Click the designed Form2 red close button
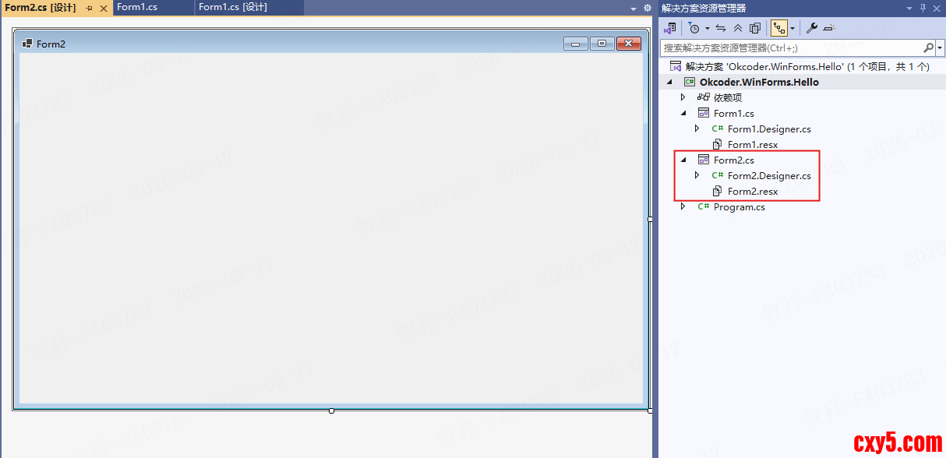The width and height of the screenshot is (946, 458). (x=629, y=44)
